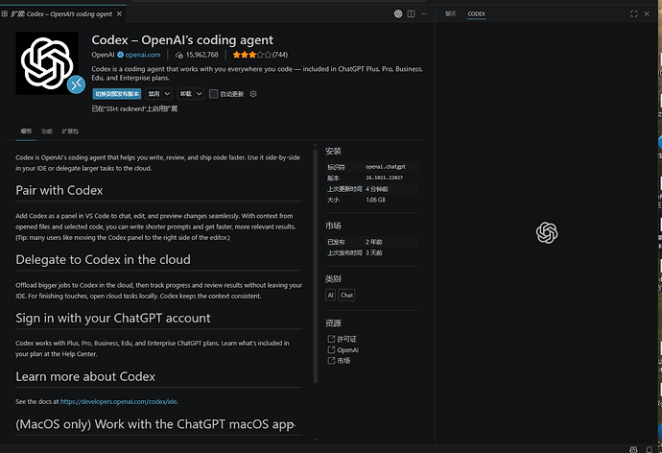This screenshot has height=453, width=662.
Task: Click the SSH: racknerd enabled status text
Action: pos(134,108)
